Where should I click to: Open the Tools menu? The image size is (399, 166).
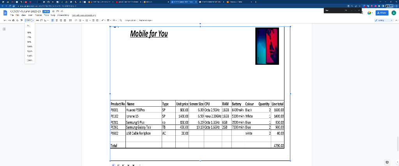[x=46, y=15]
